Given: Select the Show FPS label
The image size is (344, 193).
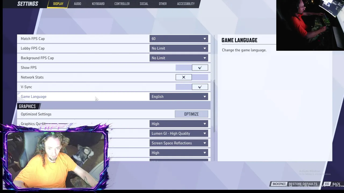Looking at the screenshot, I should pyautogui.click(x=29, y=68).
